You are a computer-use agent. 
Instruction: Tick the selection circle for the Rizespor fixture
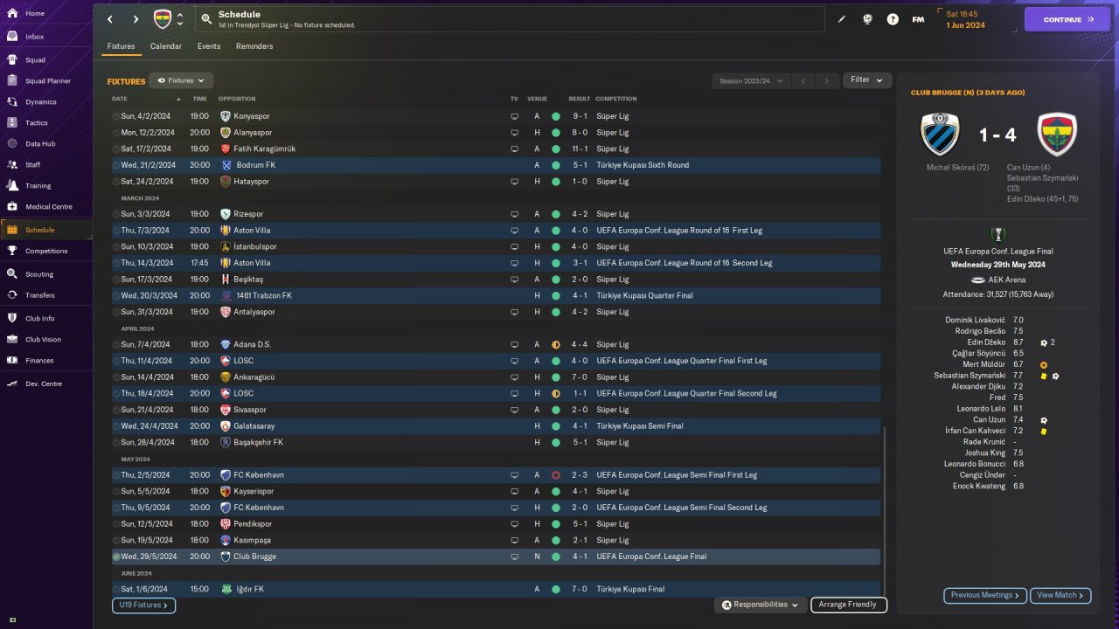pyautogui.click(x=116, y=214)
